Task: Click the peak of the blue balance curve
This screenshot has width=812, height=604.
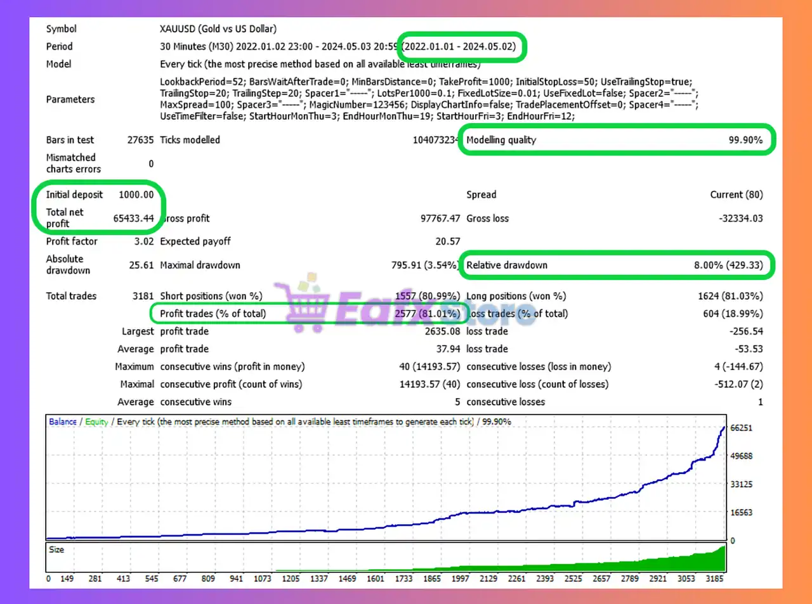Action: [724, 428]
